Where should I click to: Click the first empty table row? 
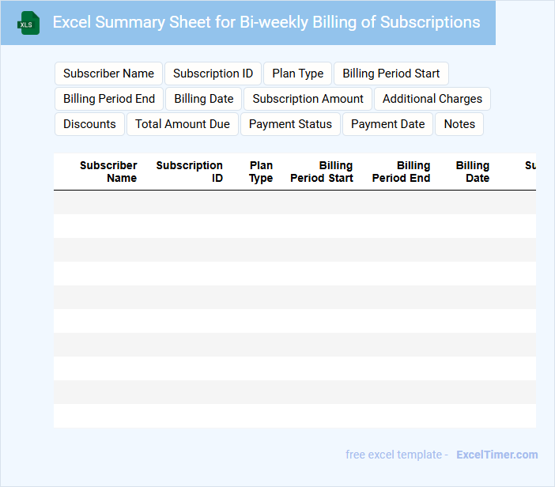click(294, 202)
